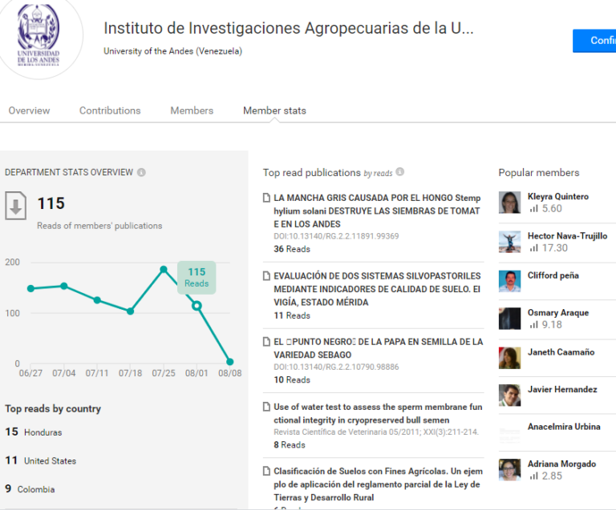Open Clasificación de Suelos con Fines Agrícolas publication
Viewport: 616px width, 510px height.
[378, 484]
